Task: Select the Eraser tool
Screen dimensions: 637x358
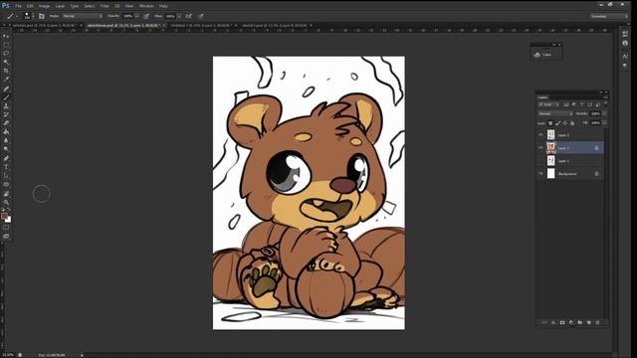Action: [6, 123]
